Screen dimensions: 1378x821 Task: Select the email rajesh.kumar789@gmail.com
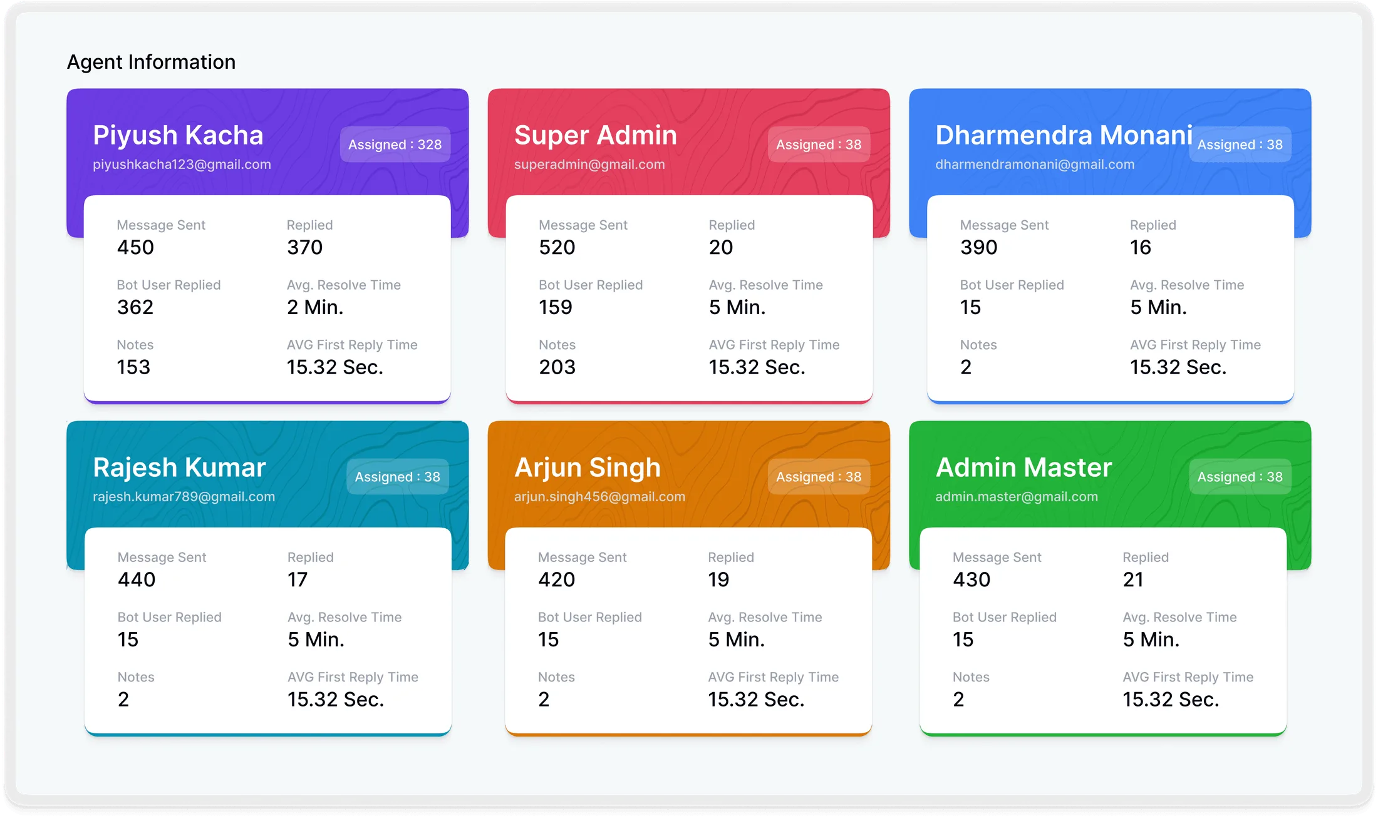184,496
